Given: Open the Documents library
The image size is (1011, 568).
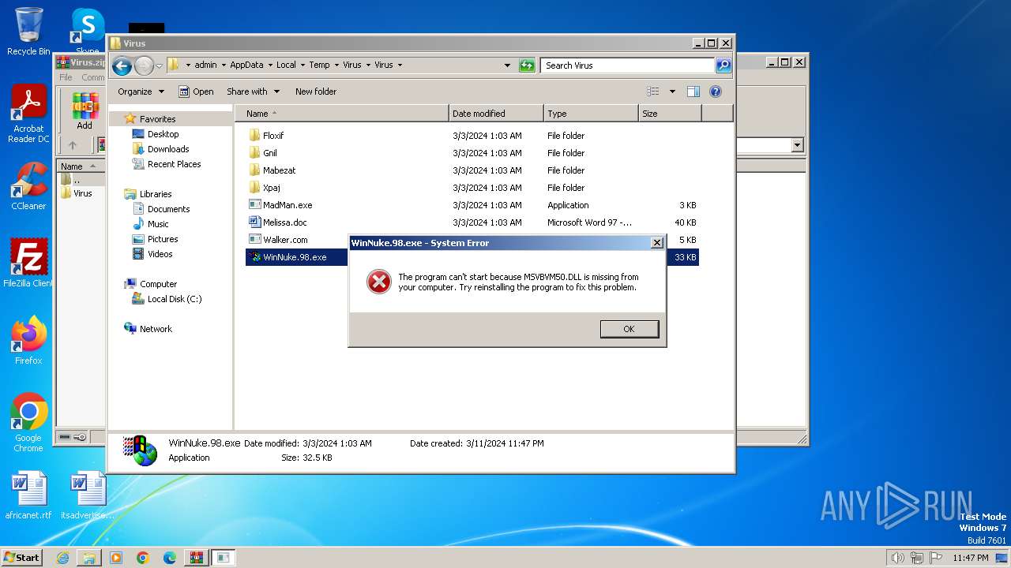Looking at the screenshot, I should 168,209.
